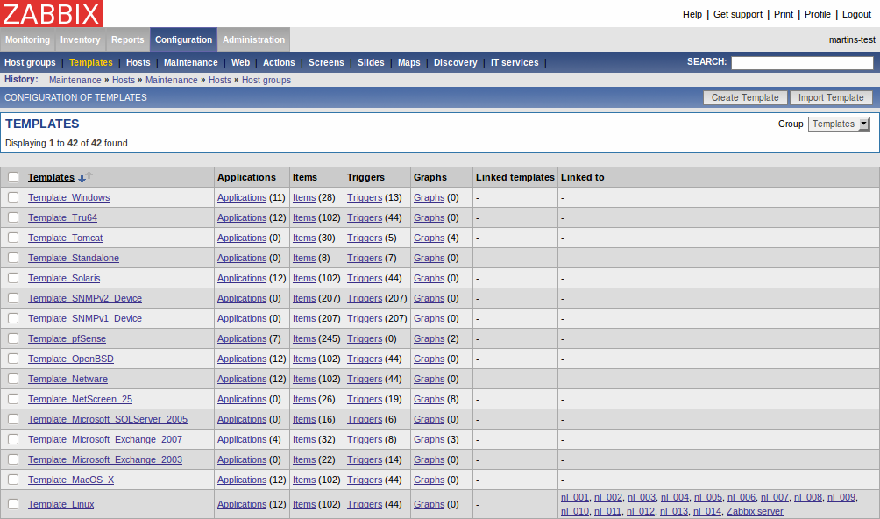This screenshot has width=880, height=519.
Task: Open the Reports tab
Action: pyautogui.click(x=127, y=39)
